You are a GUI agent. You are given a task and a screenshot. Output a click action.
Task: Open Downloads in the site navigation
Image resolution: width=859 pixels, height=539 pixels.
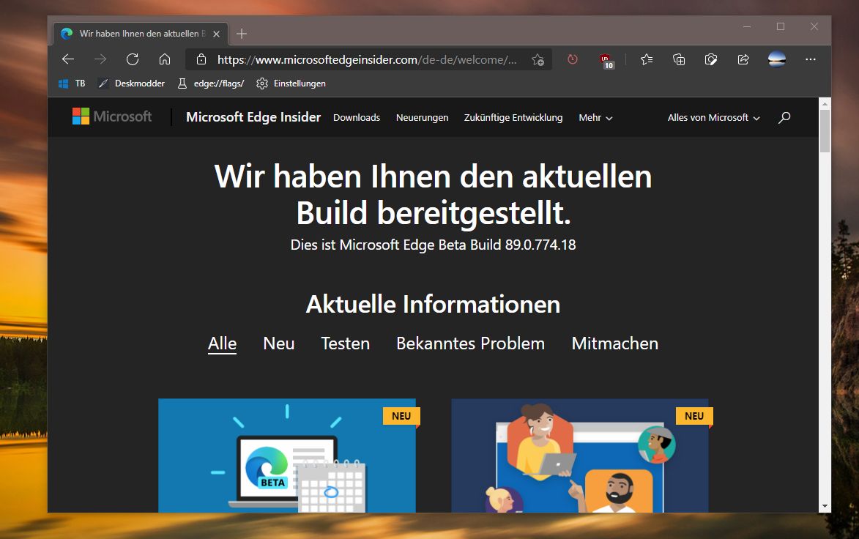point(357,118)
